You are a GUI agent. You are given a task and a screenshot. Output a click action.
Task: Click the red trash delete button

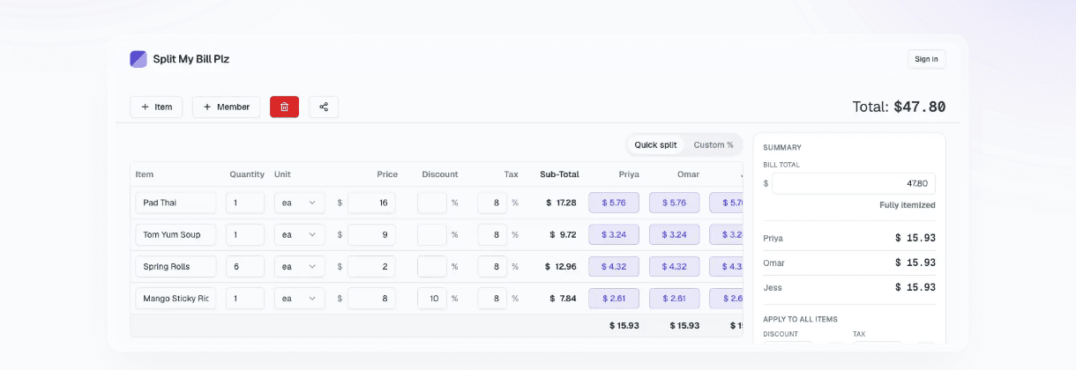point(284,107)
